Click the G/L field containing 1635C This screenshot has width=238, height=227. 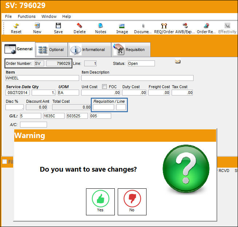54,116
